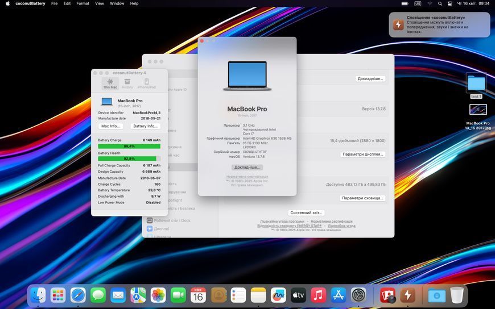Click the coconutBattery lightning icon in Dock
This screenshot has height=309, width=495.
pyautogui.click(x=407, y=295)
